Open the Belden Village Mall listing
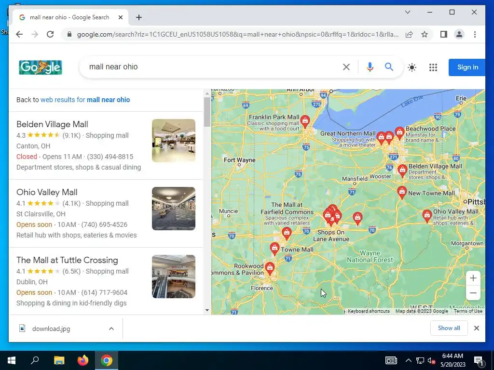494x370 pixels. click(52, 124)
